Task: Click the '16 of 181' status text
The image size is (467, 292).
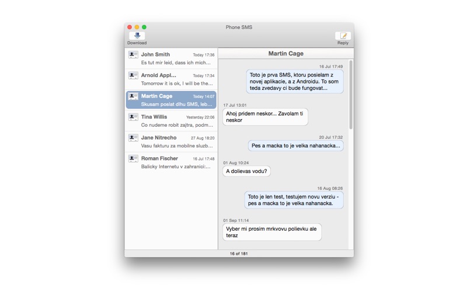Action: pyautogui.click(x=239, y=253)
